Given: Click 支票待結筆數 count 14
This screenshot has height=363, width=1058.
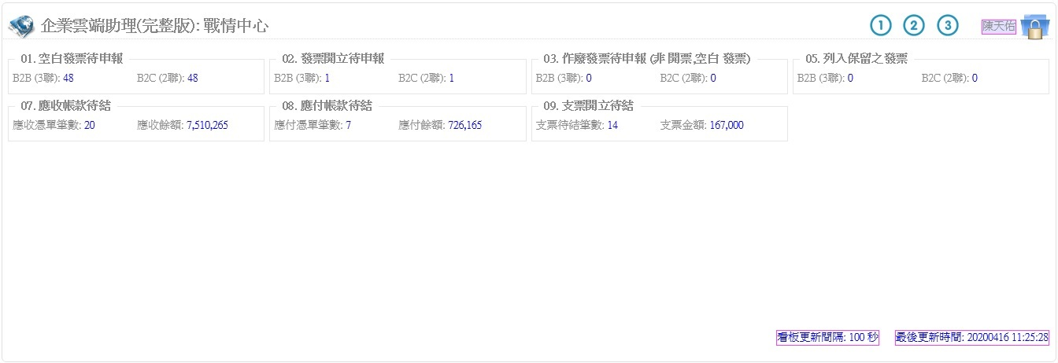Looking at the screenshot, I should pos(612,125).
